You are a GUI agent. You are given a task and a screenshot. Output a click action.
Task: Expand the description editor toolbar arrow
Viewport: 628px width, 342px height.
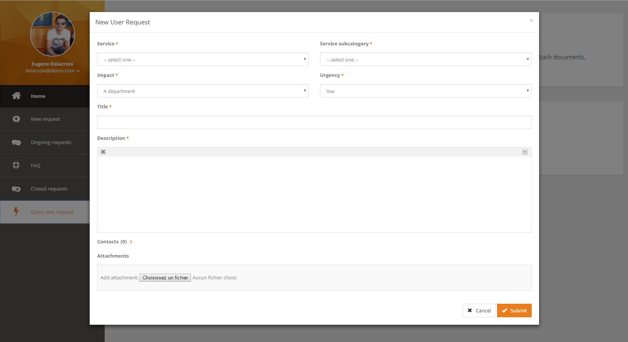tap(525, 152)
